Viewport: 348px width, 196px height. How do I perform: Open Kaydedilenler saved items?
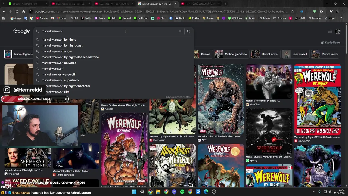click(331, 42)
